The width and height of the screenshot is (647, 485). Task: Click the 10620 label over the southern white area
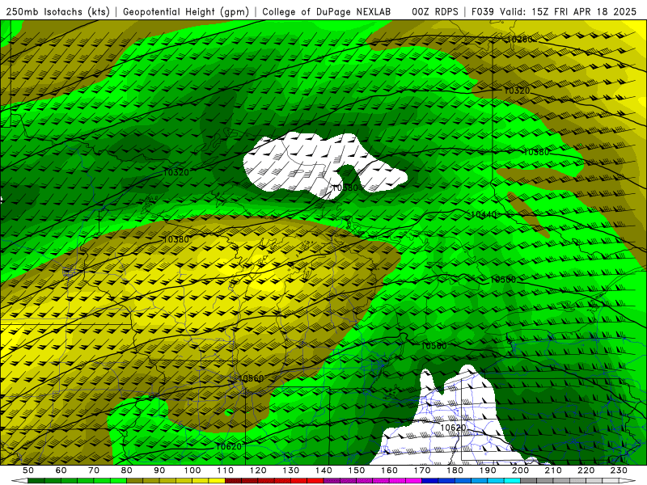[453, 428]
